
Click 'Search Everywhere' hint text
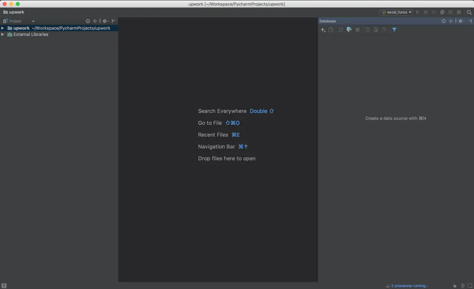(222, 111)
